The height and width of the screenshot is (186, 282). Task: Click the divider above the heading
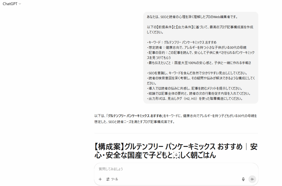pyautogui.click(x=176, y=133)
